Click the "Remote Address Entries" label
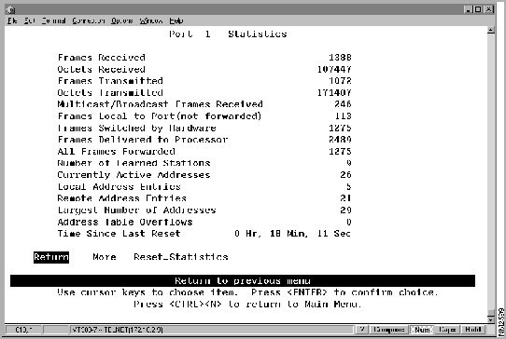 point(122,198)
